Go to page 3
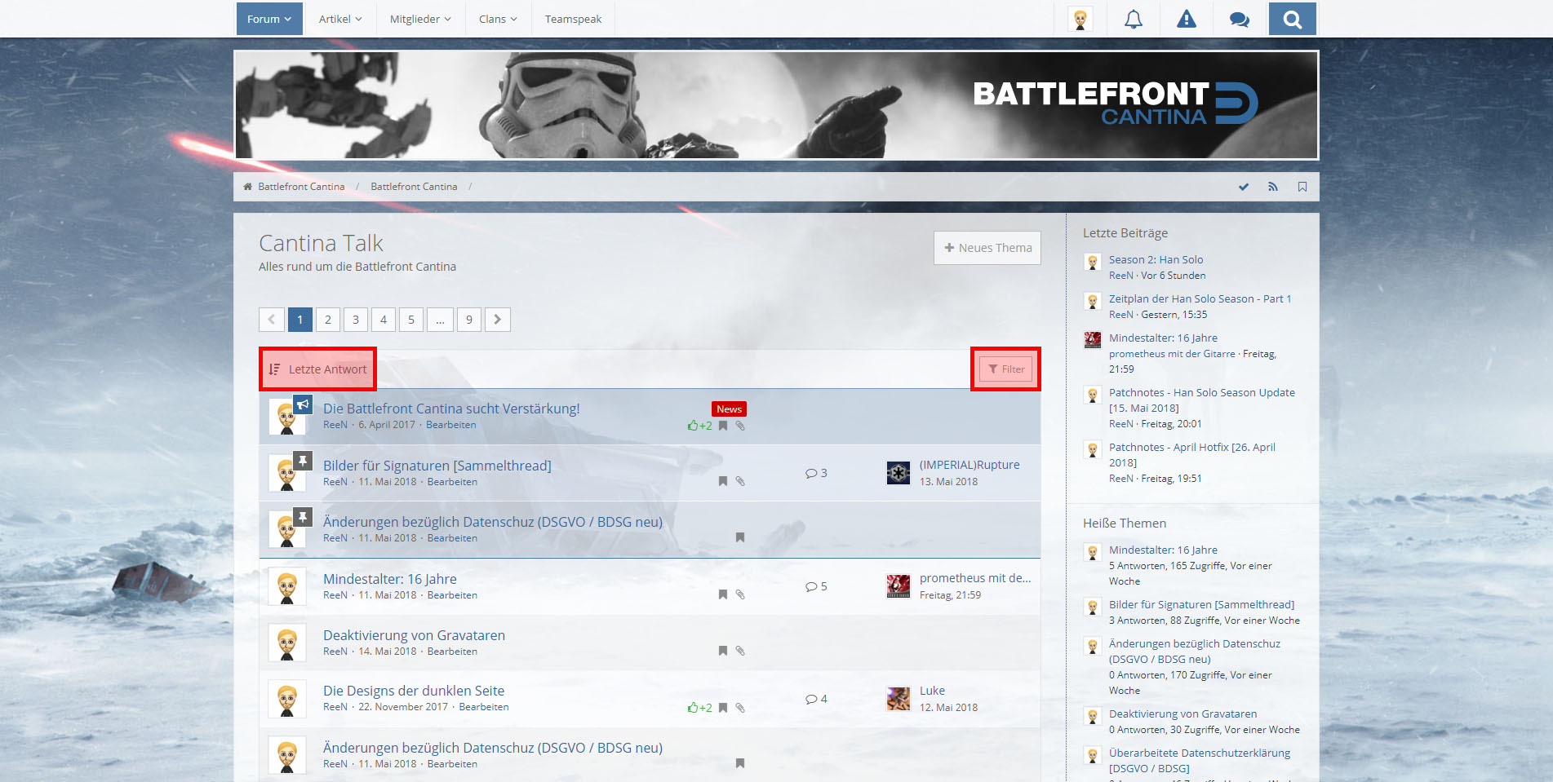The image size is (1553, 782). 356,320
